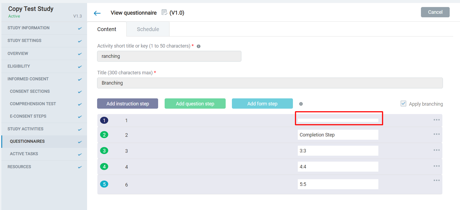Screen dimensions: 460x210
Task: Open the ellipsis menu for the Completion Step row
Action: (436, 134)
